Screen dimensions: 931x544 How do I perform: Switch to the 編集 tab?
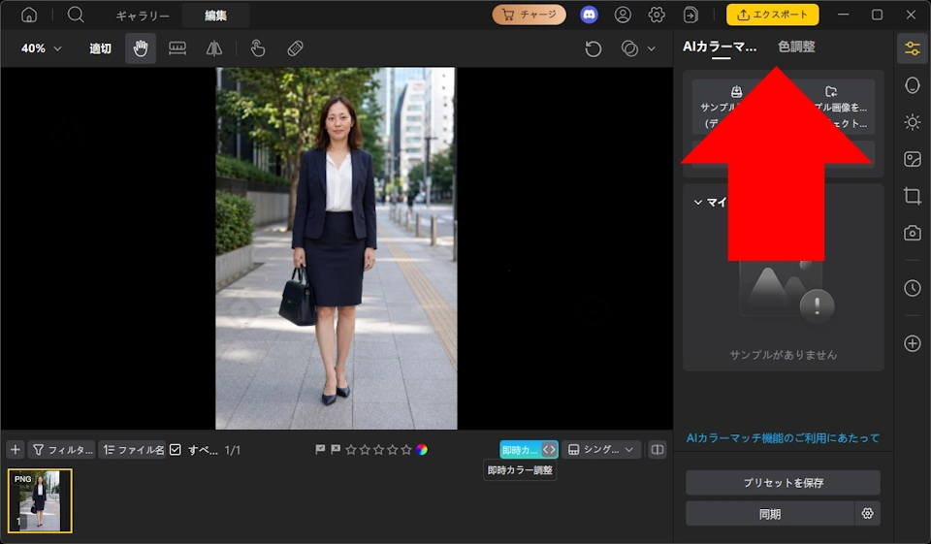[215, 16]
